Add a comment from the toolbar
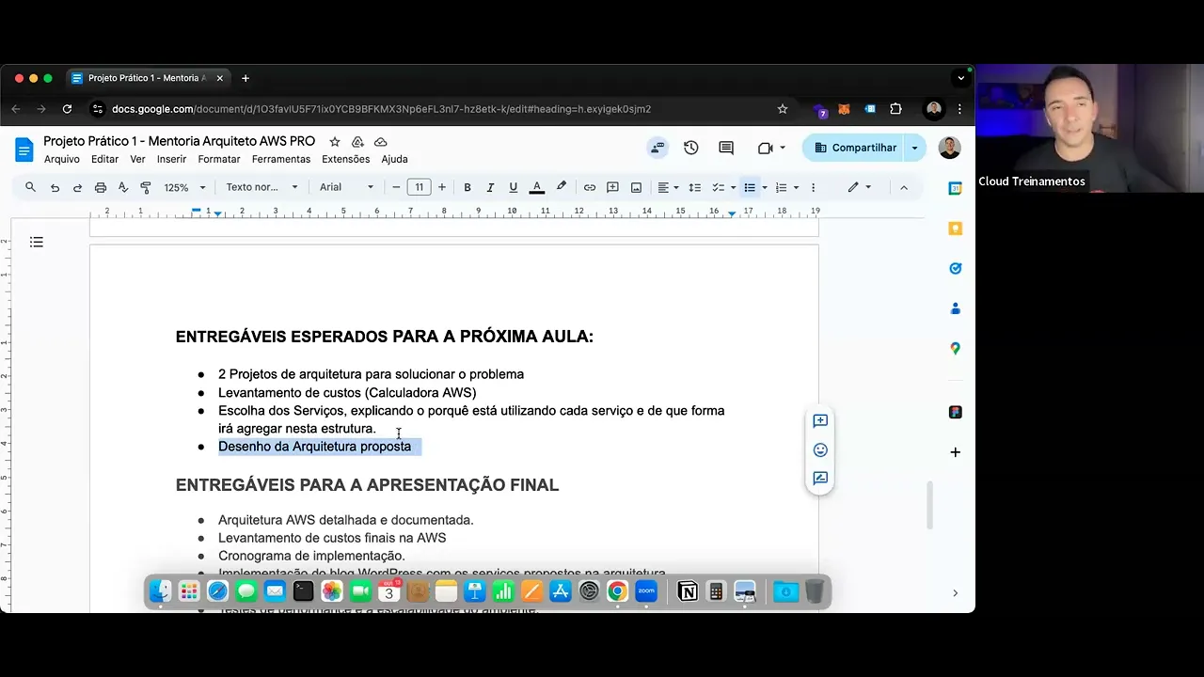The image size is (1204, 677). 612,187
